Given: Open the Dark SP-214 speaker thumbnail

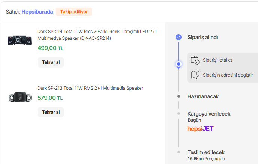Looking at the screenshot, I should 19,40.
